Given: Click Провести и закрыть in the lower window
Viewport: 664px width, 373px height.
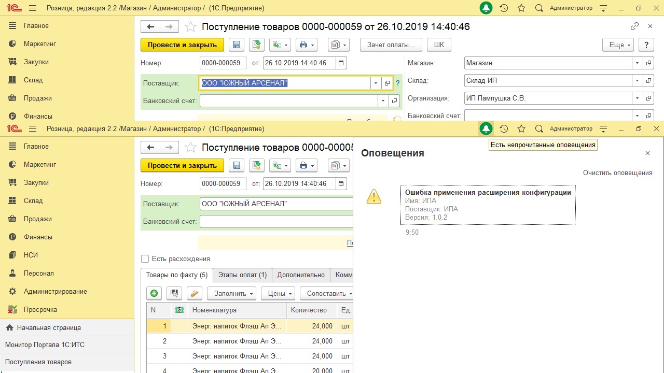Looking at the screenshot, I should [182, 165].
